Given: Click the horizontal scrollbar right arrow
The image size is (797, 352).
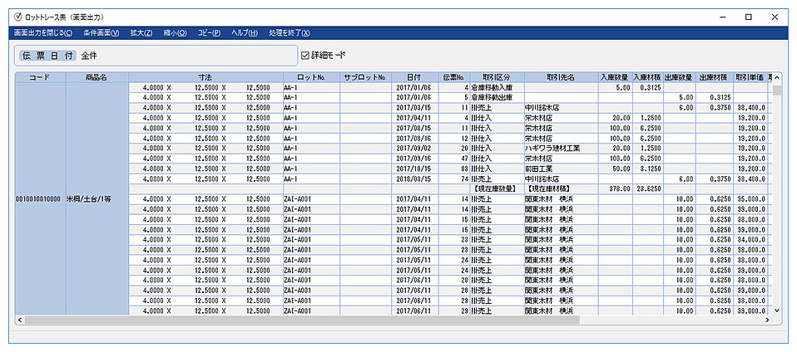Looking at the screenshot, I should point(767,320).
